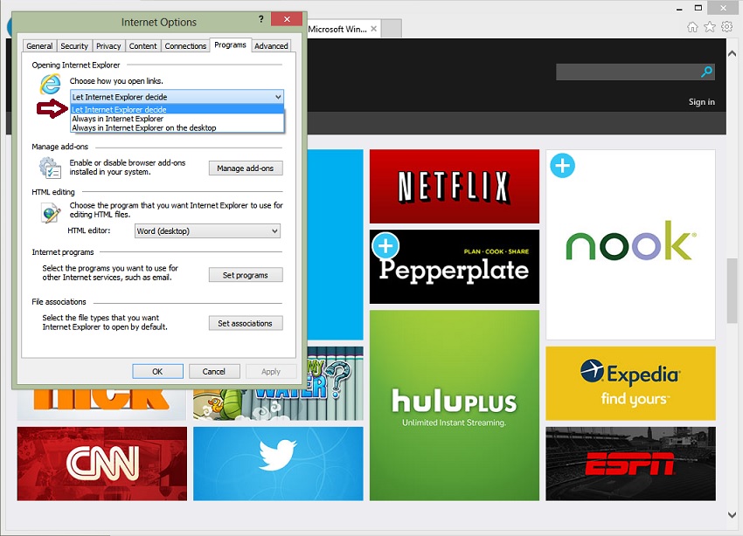Select the Programs tab

click(230, 45)
